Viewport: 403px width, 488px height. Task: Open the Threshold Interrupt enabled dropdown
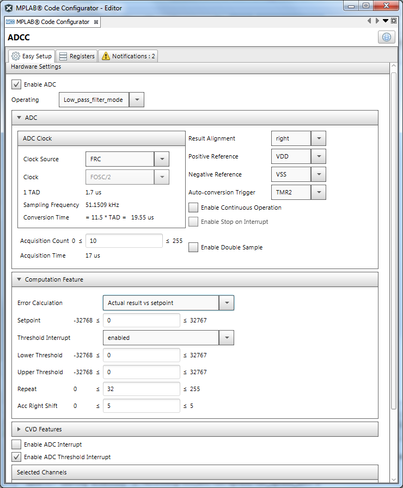[x=227, y=338]
